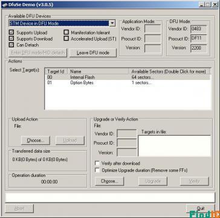The image size is (220, 218).
Task: Toggle the Can Detach checkbox
Action: [11, 45]
